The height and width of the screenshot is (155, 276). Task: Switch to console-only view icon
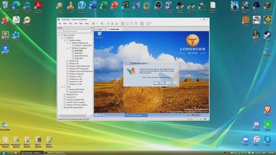pyautogui.click(x=127, y=24)
